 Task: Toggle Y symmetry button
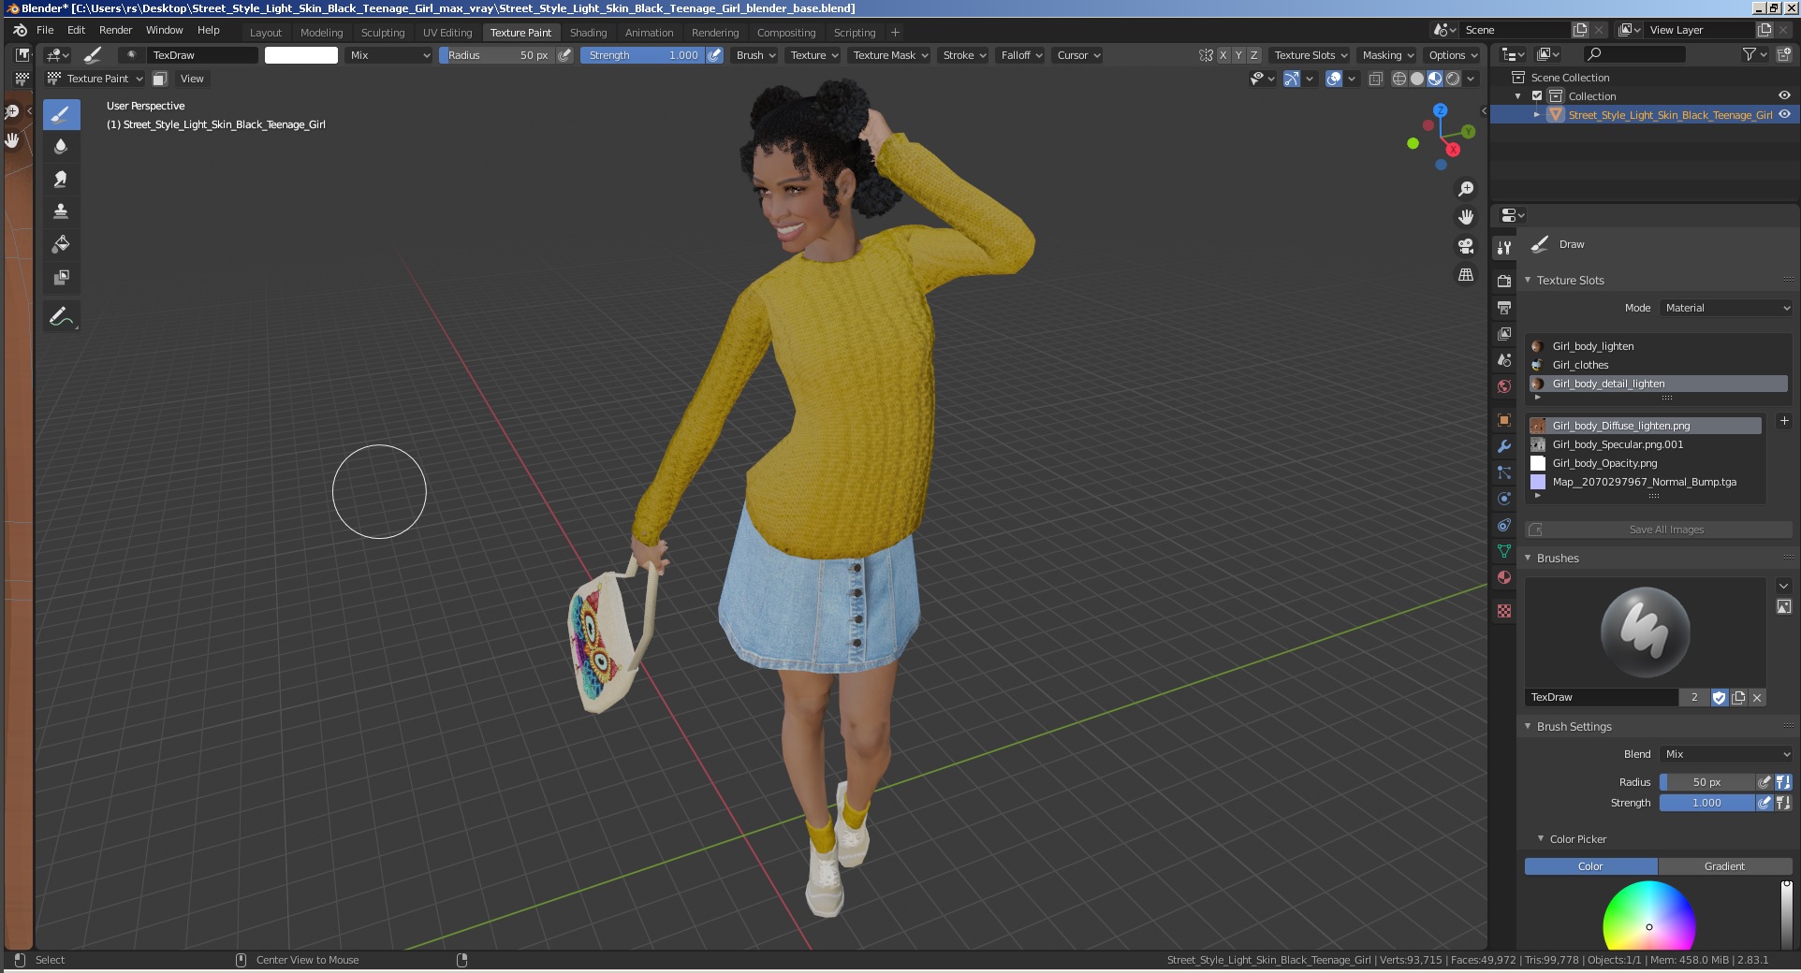1238,55
